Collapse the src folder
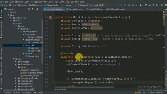 pos(9,15)
